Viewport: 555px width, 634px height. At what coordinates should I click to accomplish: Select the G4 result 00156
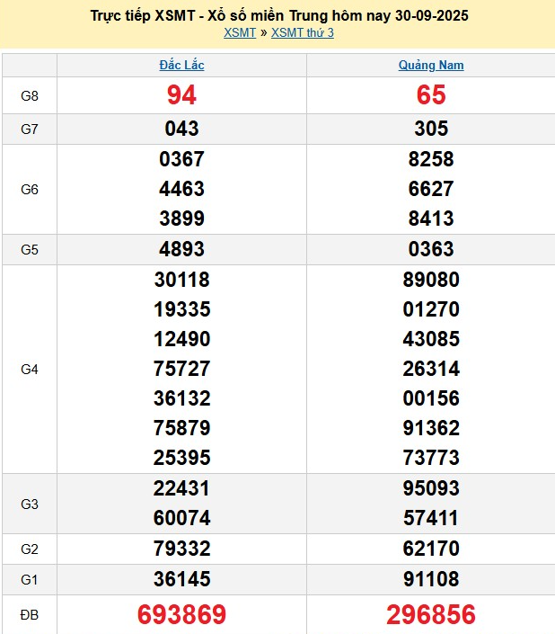[431, 398]
